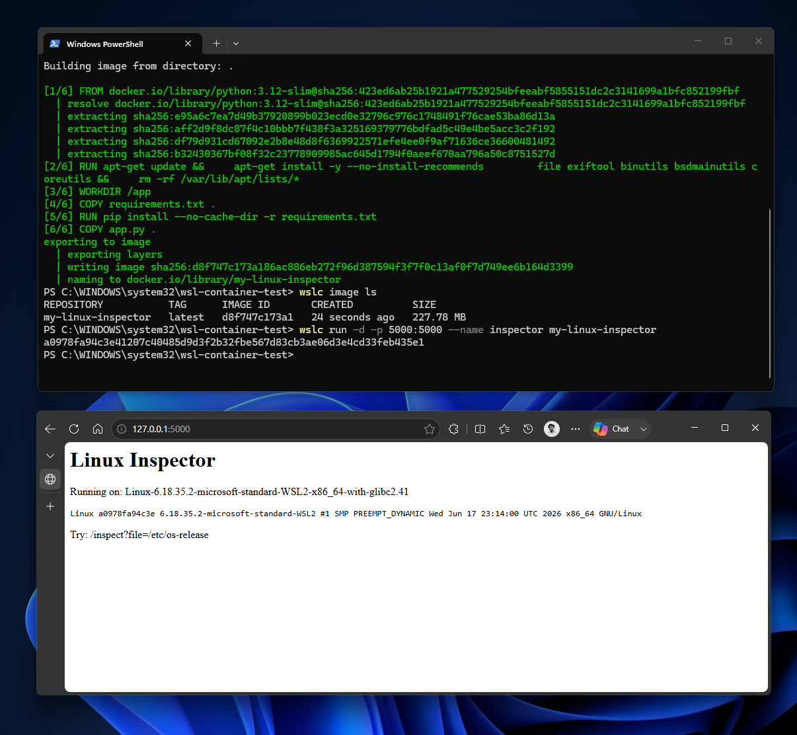Expand Copilot Chat dropdown arrow
This screenshot has height=735, width=797.
[644, 429]
